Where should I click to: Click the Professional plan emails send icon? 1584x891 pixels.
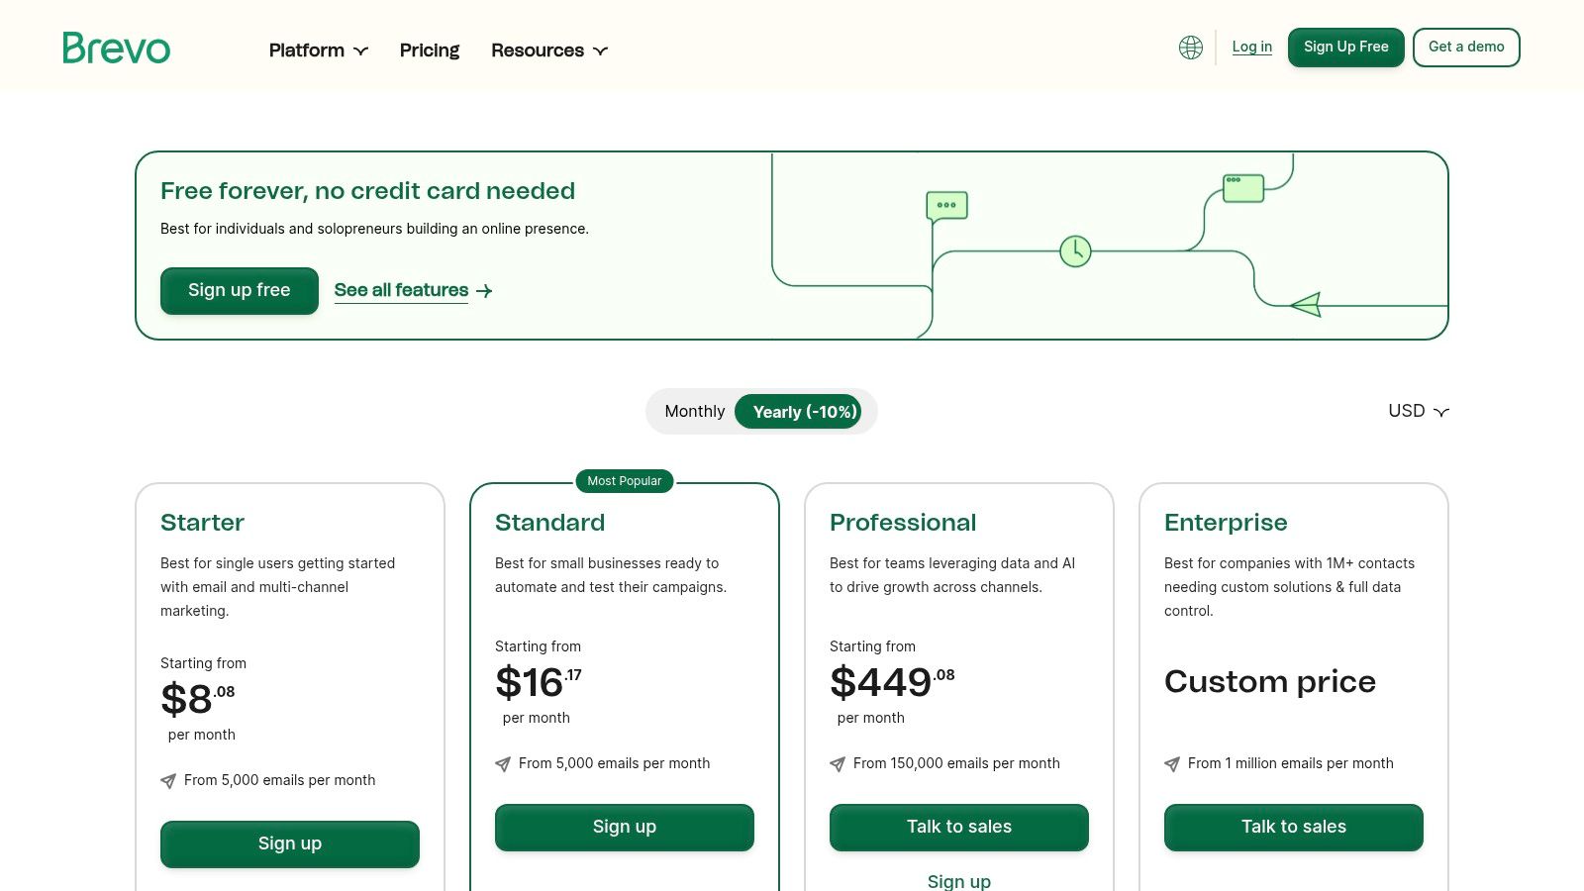click(838, 764)
